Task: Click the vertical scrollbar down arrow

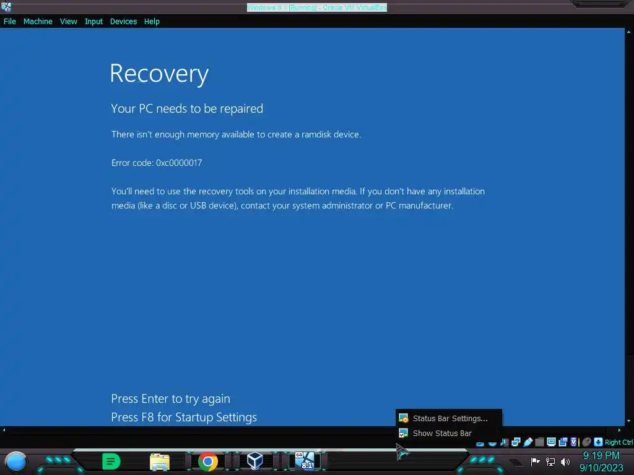Action: (628, 421)
